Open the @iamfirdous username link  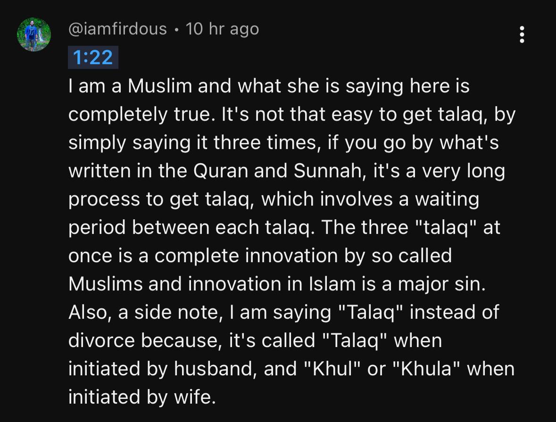click(117, 29)
